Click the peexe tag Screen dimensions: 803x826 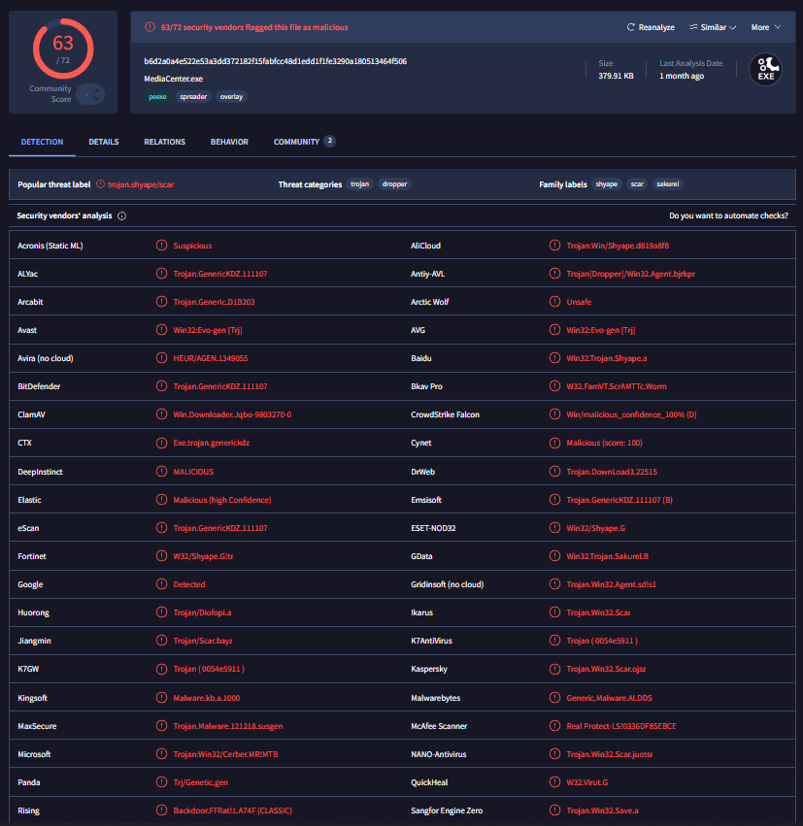pos(157,96)
